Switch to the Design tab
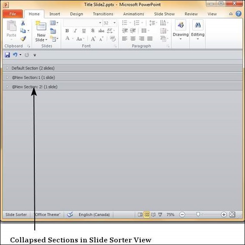This screenshot has width=245, height=245. [77, 14]
